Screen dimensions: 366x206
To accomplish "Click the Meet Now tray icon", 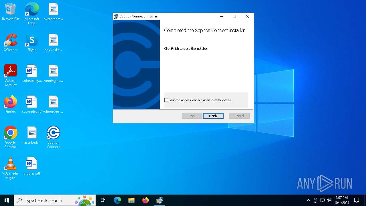I will coord(315,200).
